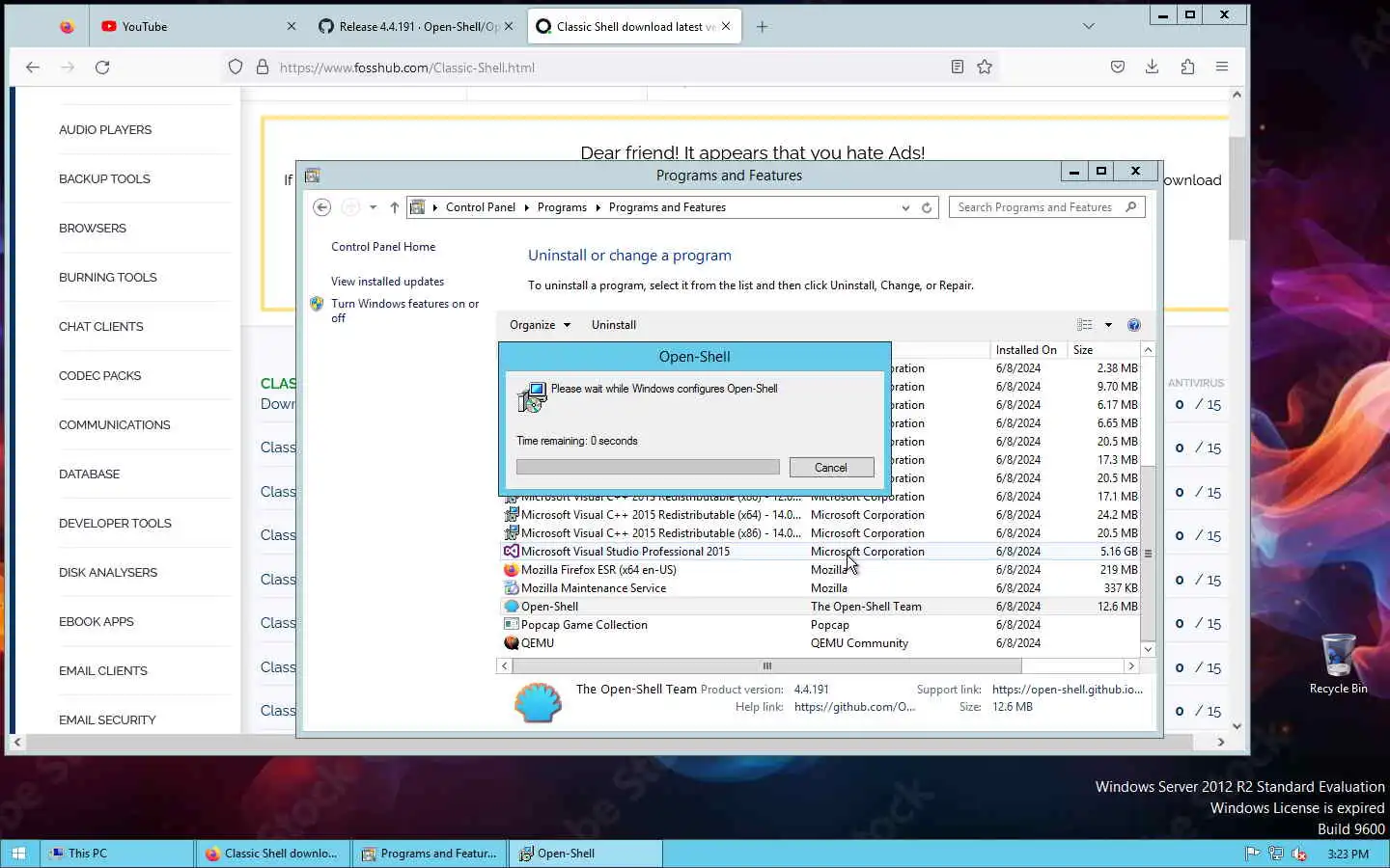Click Turn Windows features on or off
Screen dimensions: 1390x868
tap(404, 311)
